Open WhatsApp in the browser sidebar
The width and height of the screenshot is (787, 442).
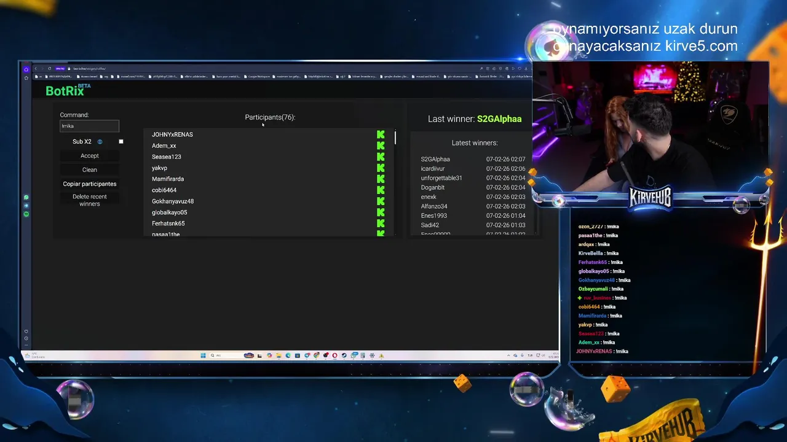tap(26, 198)
